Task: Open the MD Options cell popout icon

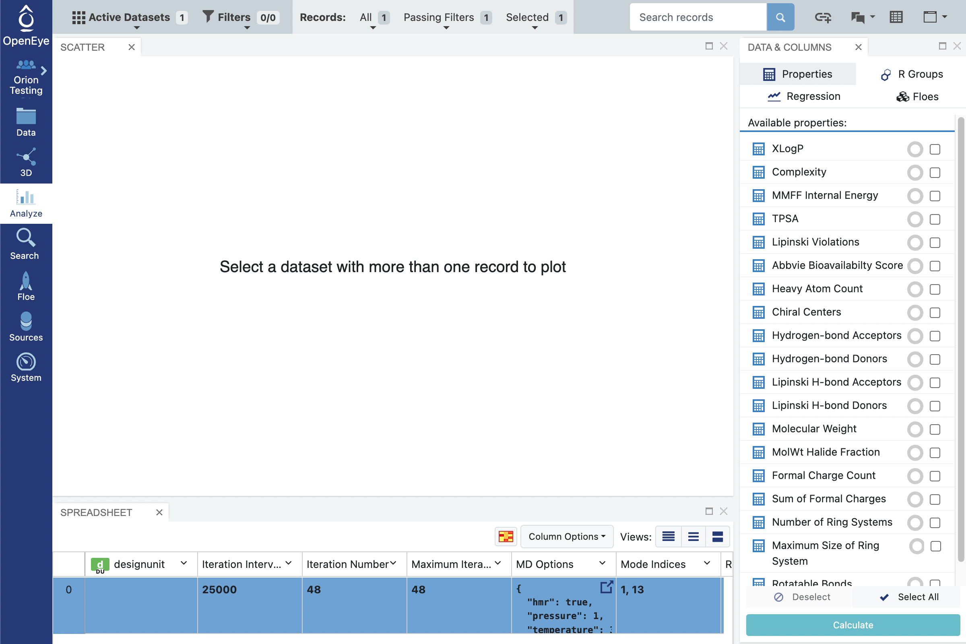Action: click(606, 587)
